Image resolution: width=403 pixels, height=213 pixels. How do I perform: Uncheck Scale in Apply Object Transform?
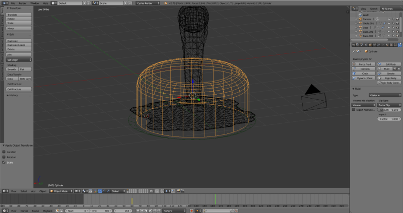pos(4,162)
